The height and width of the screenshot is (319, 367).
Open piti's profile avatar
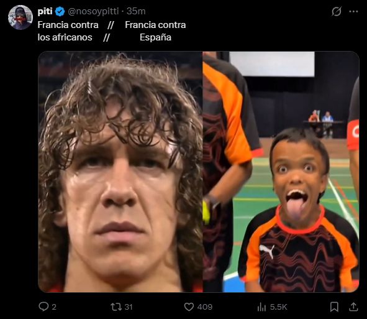click(x=20, y=17)
